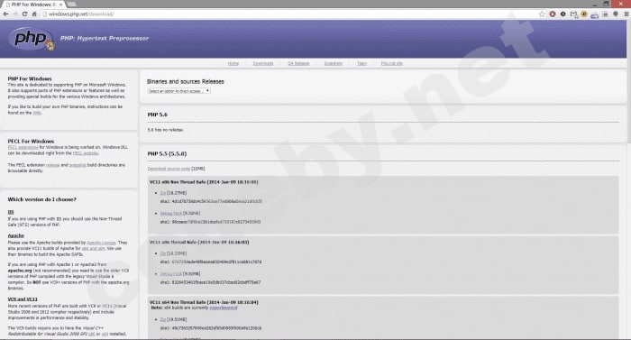The width and height of the screenshot is (631, 340).
Task: Download the Debug Pack for VC11 x86 Thread Safe
Action: [x=171, y=273]
